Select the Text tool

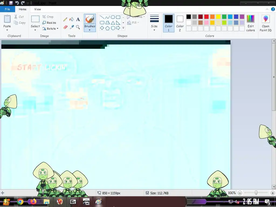coord(78,19)
